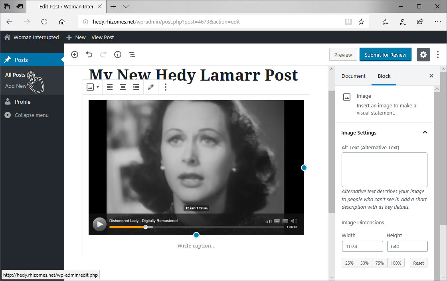Close the settings sidebar
This screenshot has height=281, width=447.
431,76
